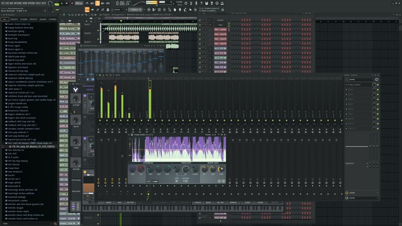Image resolution: width=402 pixels, height=226 pixels.
Task: Click the CURVE value box
Action: [177, 181]
